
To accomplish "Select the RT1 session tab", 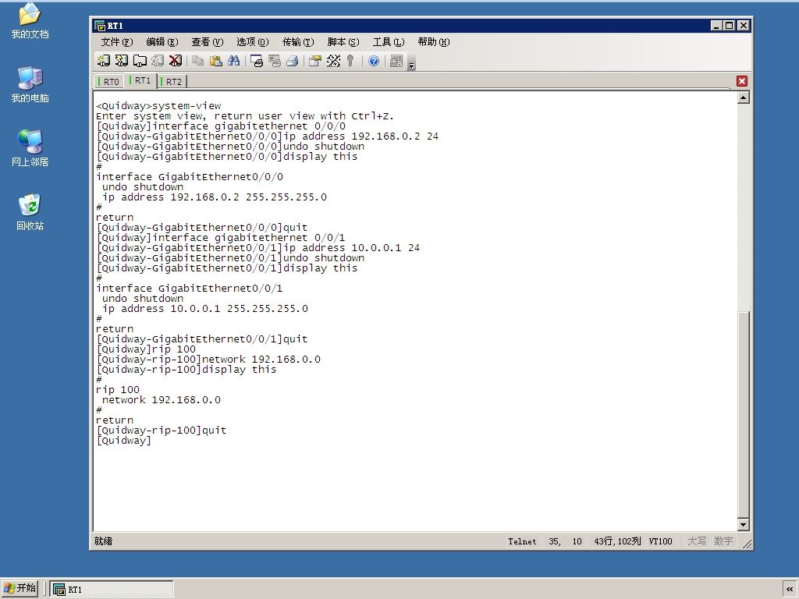I will pyautogui.click(x=140, y=80).
